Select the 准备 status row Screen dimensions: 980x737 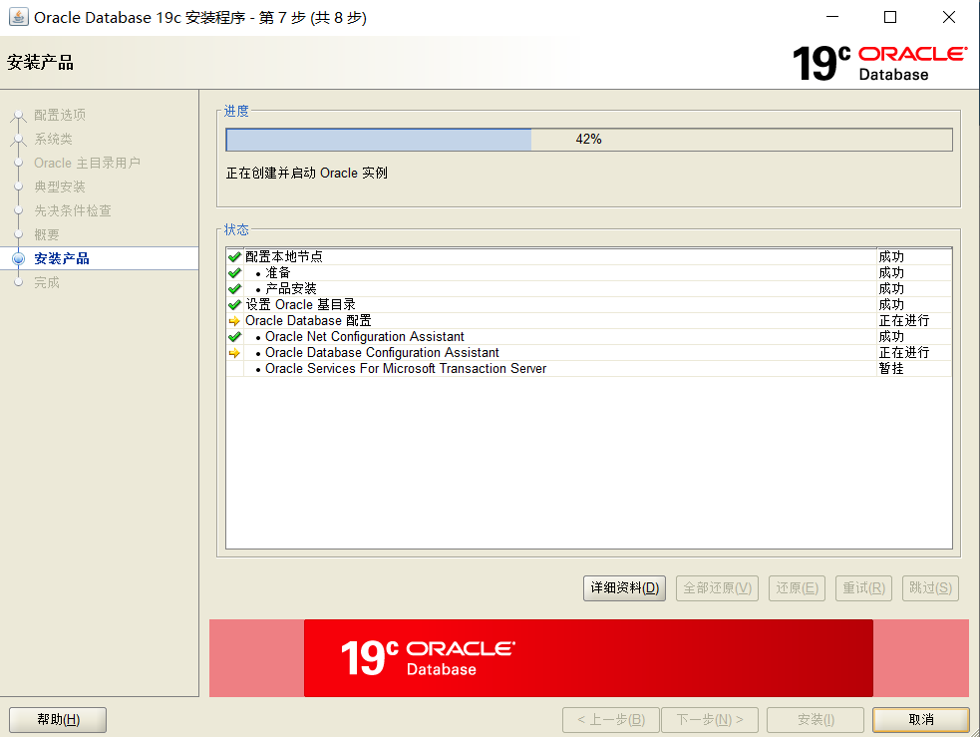(x=589, y=273)
